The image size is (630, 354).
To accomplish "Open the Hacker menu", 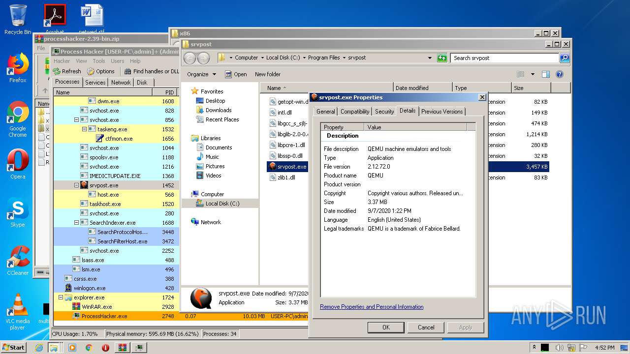I will pyautogui.click(x=62, y=61).
